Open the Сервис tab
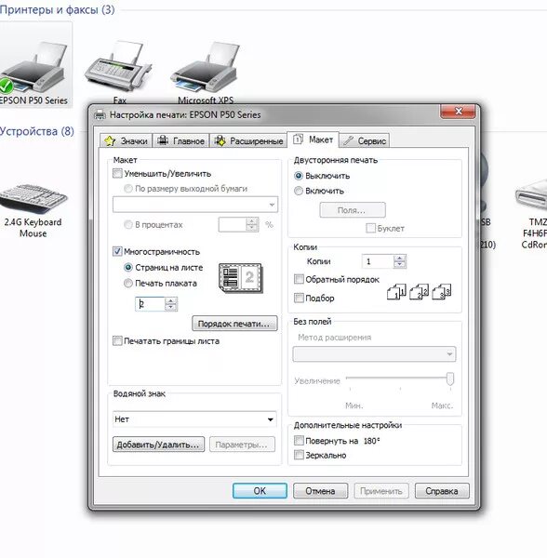 (365, 141)
